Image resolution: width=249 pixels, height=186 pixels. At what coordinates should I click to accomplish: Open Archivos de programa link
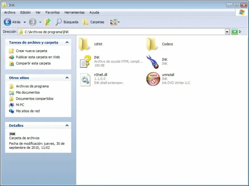click(32, 86)
